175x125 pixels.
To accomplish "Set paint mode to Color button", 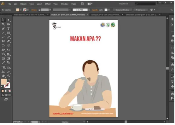I will (3, 91).
